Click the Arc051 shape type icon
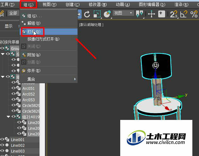The height and width of the screenshot is (156, 199). [x=19, y=88]
